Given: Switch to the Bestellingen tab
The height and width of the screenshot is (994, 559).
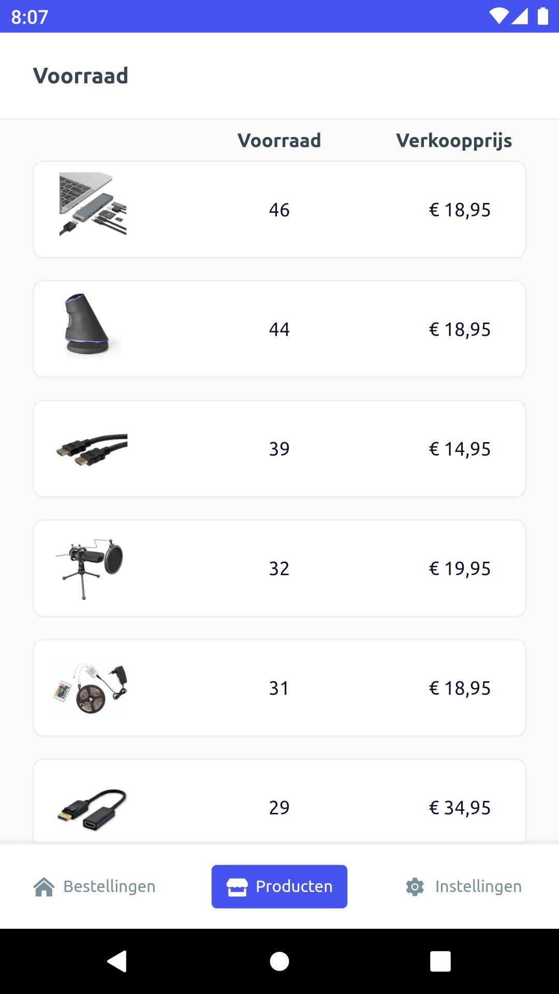Looking at the screenshot, I should pos(94,887).
